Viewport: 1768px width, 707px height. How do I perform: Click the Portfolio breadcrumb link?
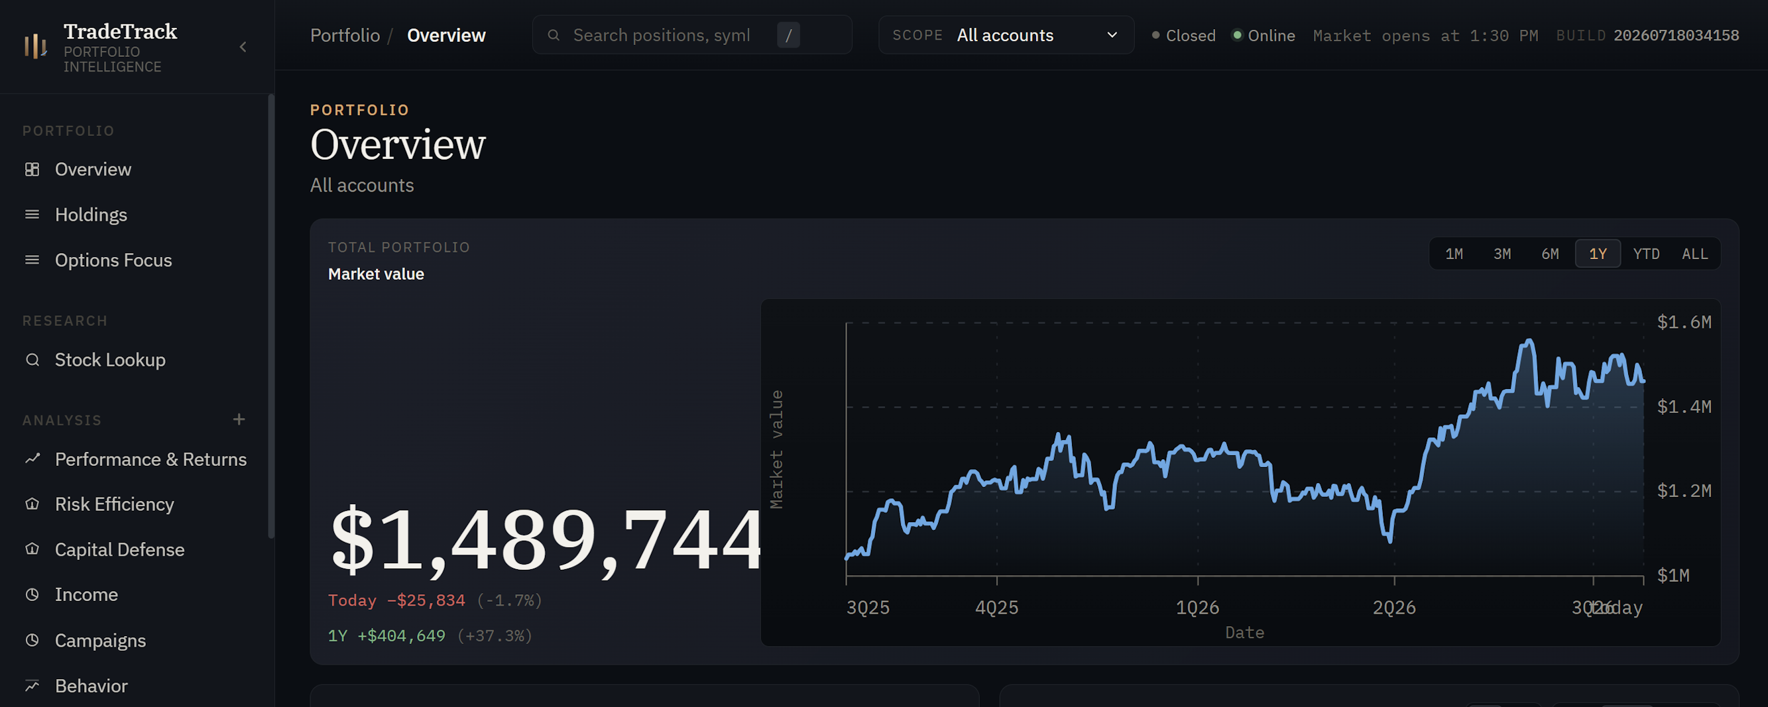point(345,35)
